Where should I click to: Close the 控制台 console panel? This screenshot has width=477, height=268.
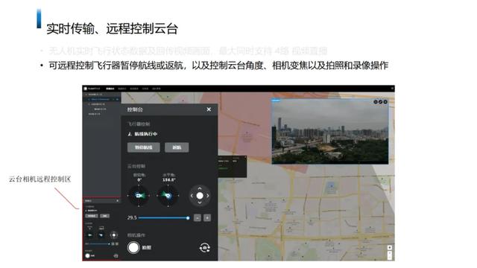click(x=209, y=109)
